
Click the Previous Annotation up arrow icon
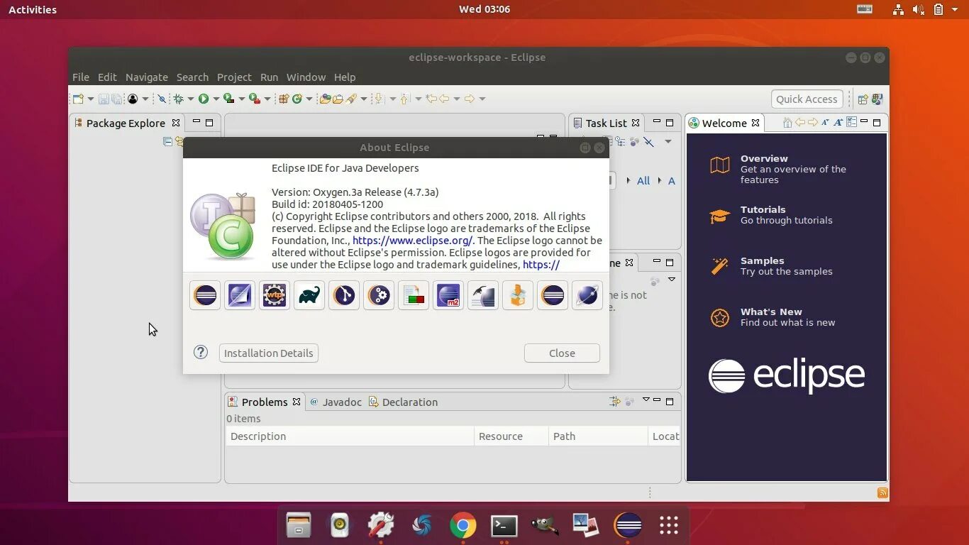(x=405, y=99)
